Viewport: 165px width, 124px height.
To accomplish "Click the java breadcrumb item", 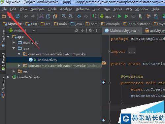I will (76, 24).
